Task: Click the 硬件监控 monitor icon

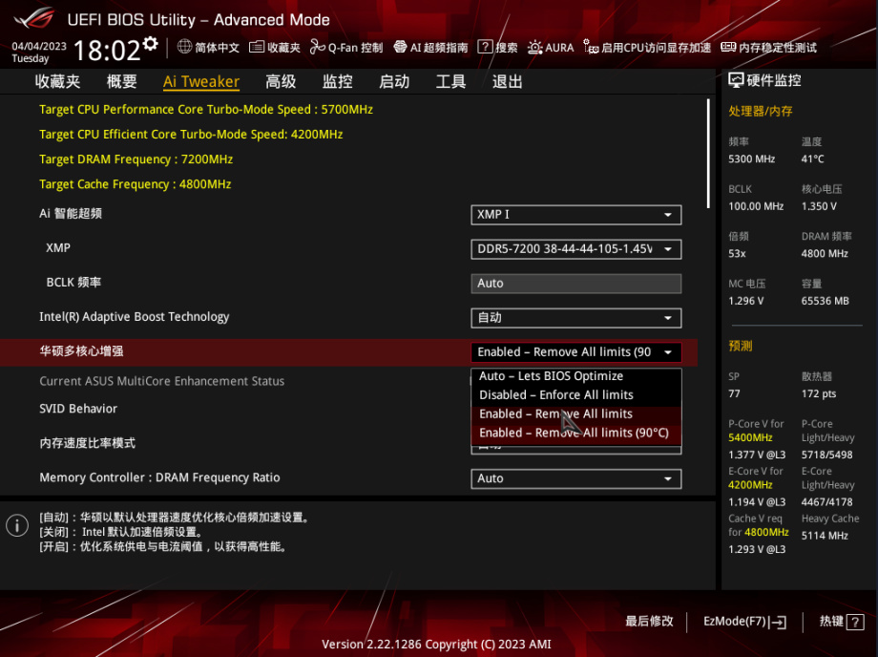Action: click(x=736, y=80)
